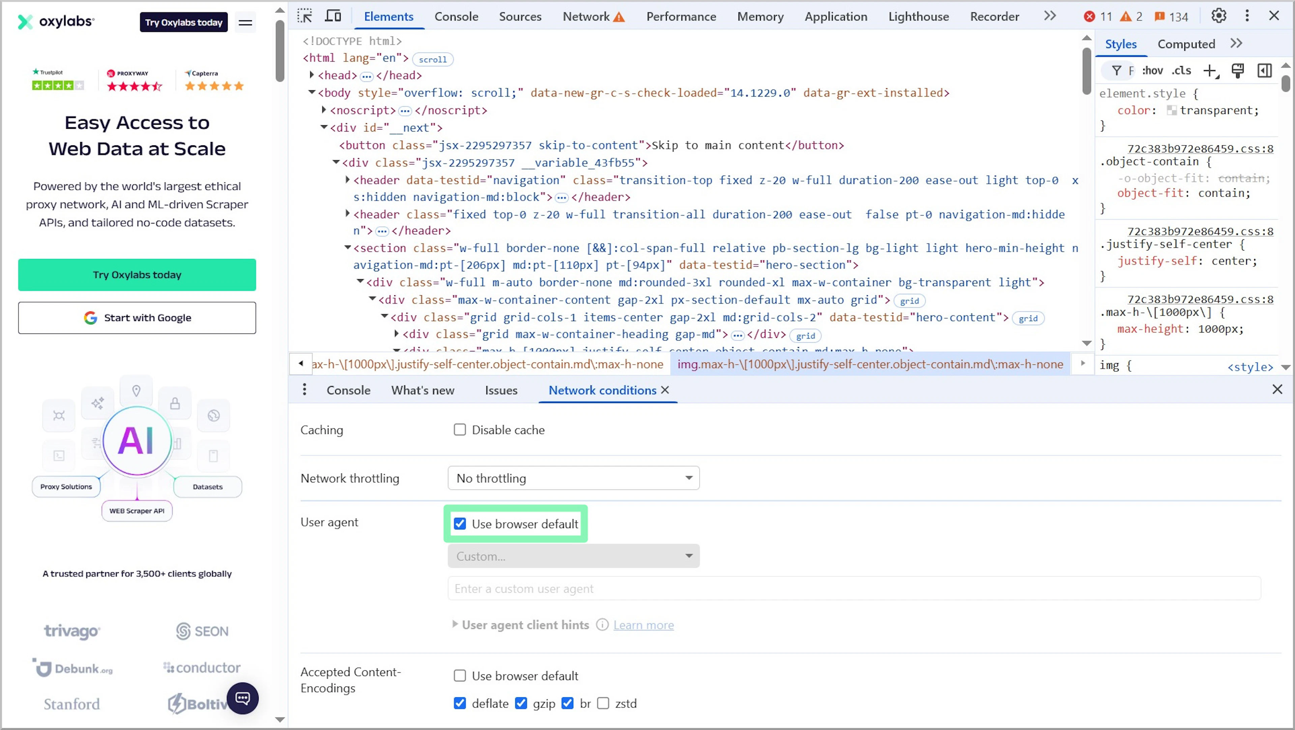Click the breadcrumb scroll-right arrow
This screenshot has height=730, width=1295.
pos(1083,363)
